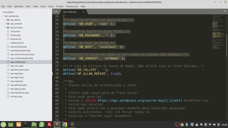The height and width of the screenshot is (128, 228).
Task: Open the Edit menu
Action: point(10,6)
